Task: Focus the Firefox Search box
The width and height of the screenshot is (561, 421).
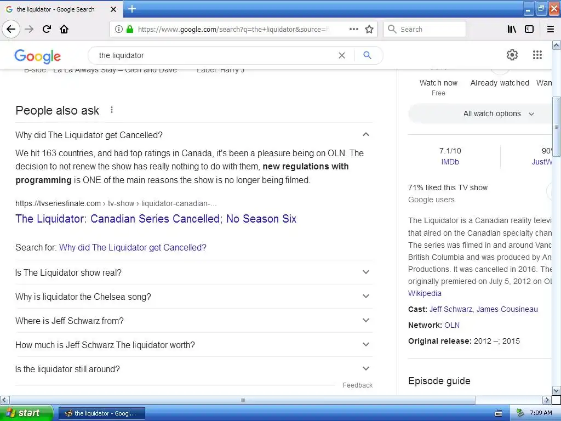Action: (x=425, y=29)
